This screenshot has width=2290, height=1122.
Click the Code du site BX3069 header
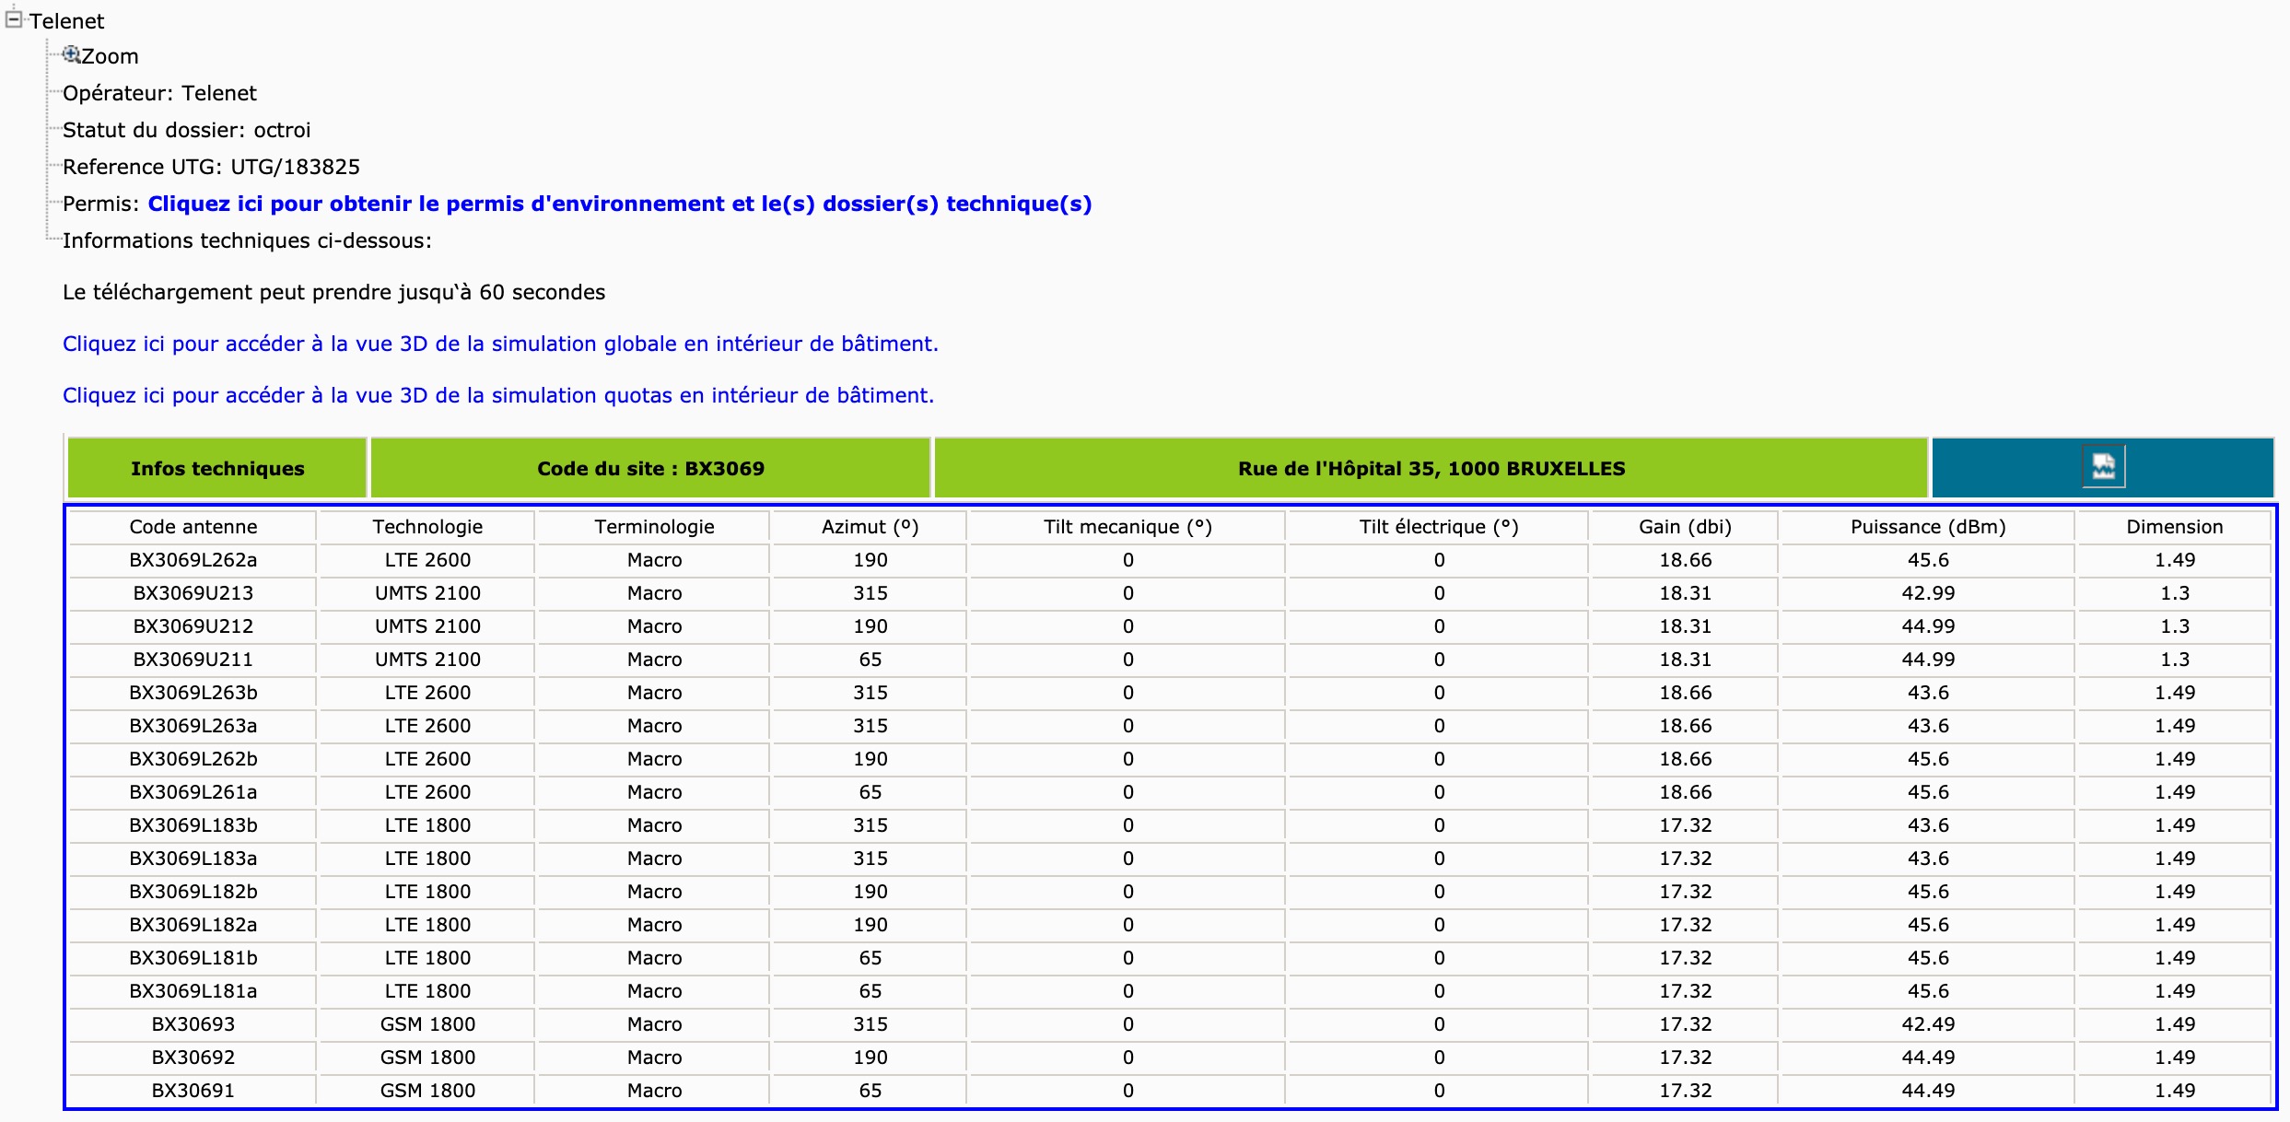point(650,468)
